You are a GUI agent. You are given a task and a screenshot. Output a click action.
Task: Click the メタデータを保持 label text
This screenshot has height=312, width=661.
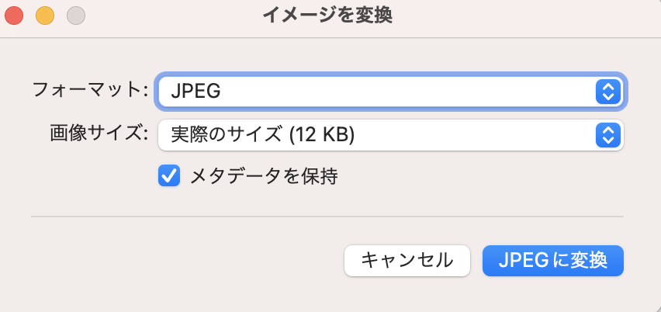[264, 176]
